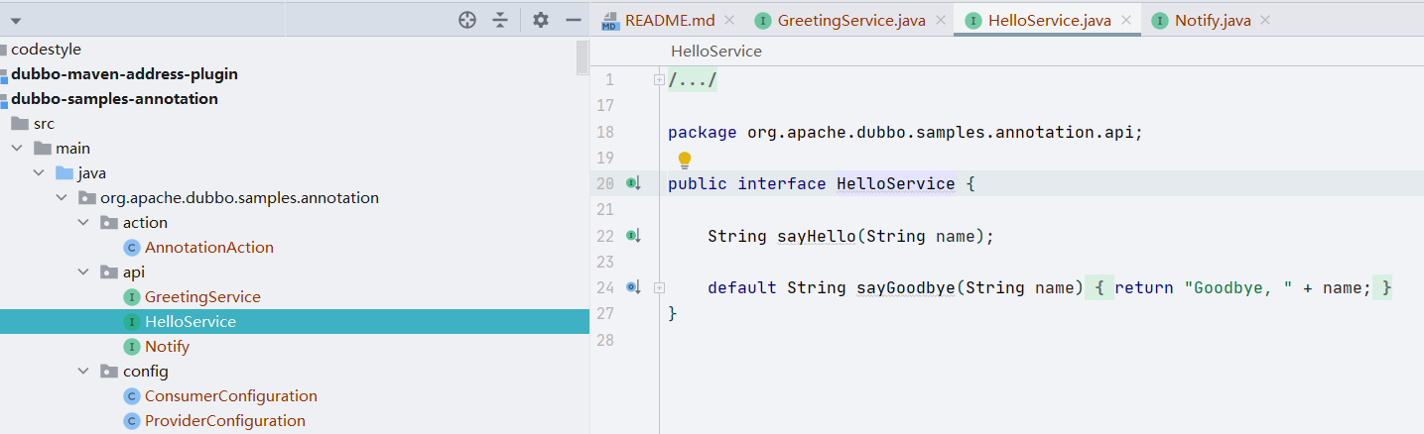The width and height of the screenshot is (1424, 434).
Task: Hide the project tool window
Action: (x=573, y=20)
